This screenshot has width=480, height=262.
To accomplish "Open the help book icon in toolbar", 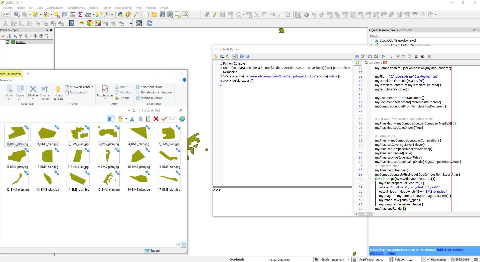I will tap(72, 23).
